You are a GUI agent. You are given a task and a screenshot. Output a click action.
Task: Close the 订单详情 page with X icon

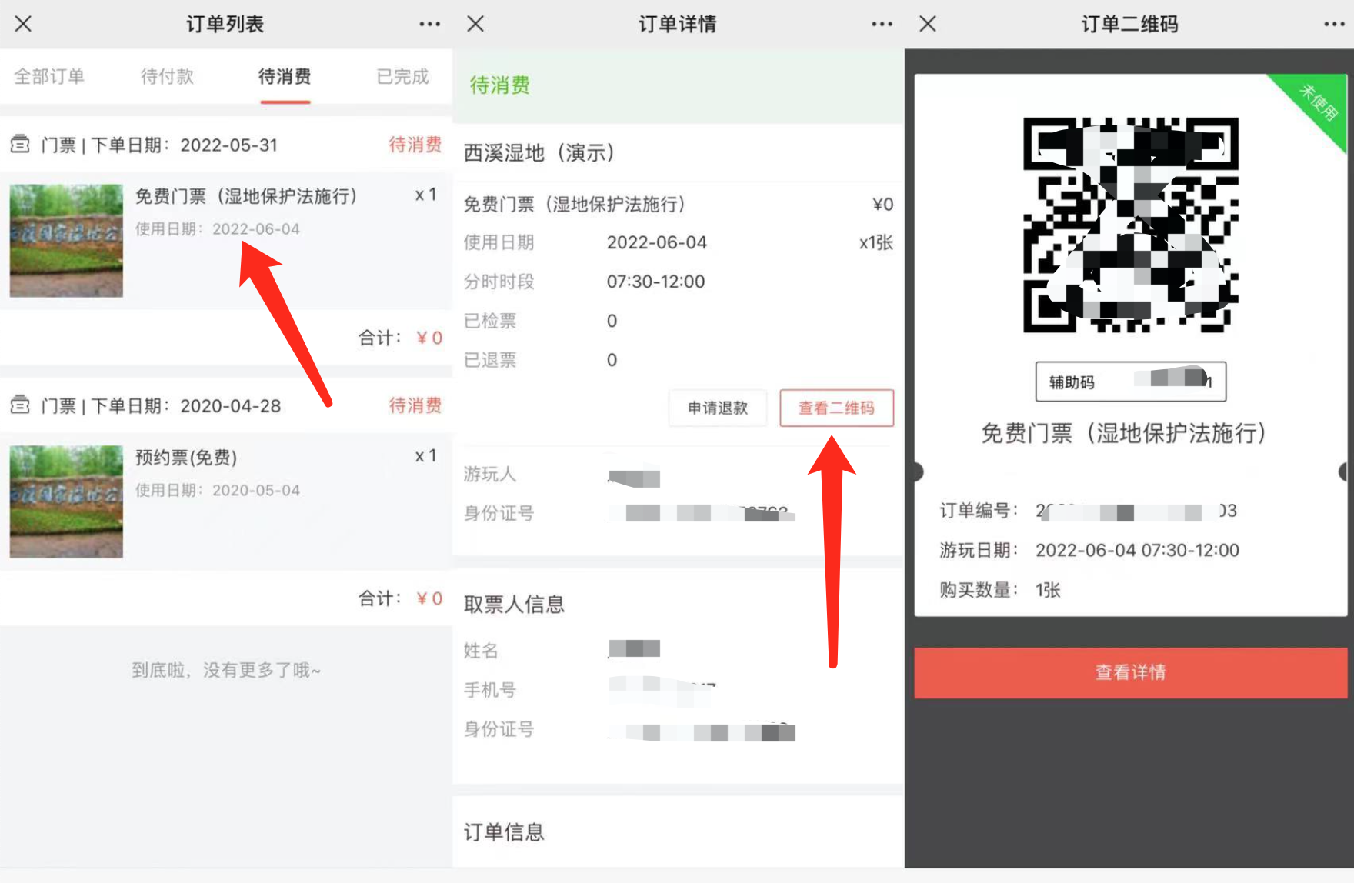475,24
